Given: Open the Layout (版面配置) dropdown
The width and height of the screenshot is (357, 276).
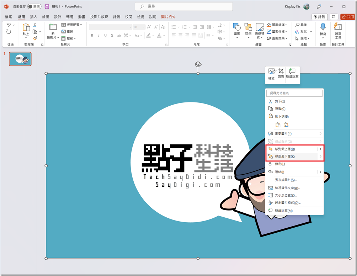Looking at the screenshot, I should click(72, 25).
